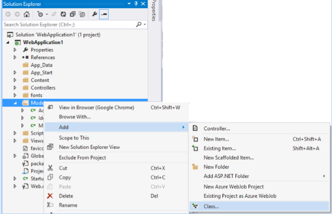Image resolution: width=332 pixels, height=214 pixels.
Task: Toggle the Preview Selected Items button
Action: pyautogui.click(x=104, y=14)
